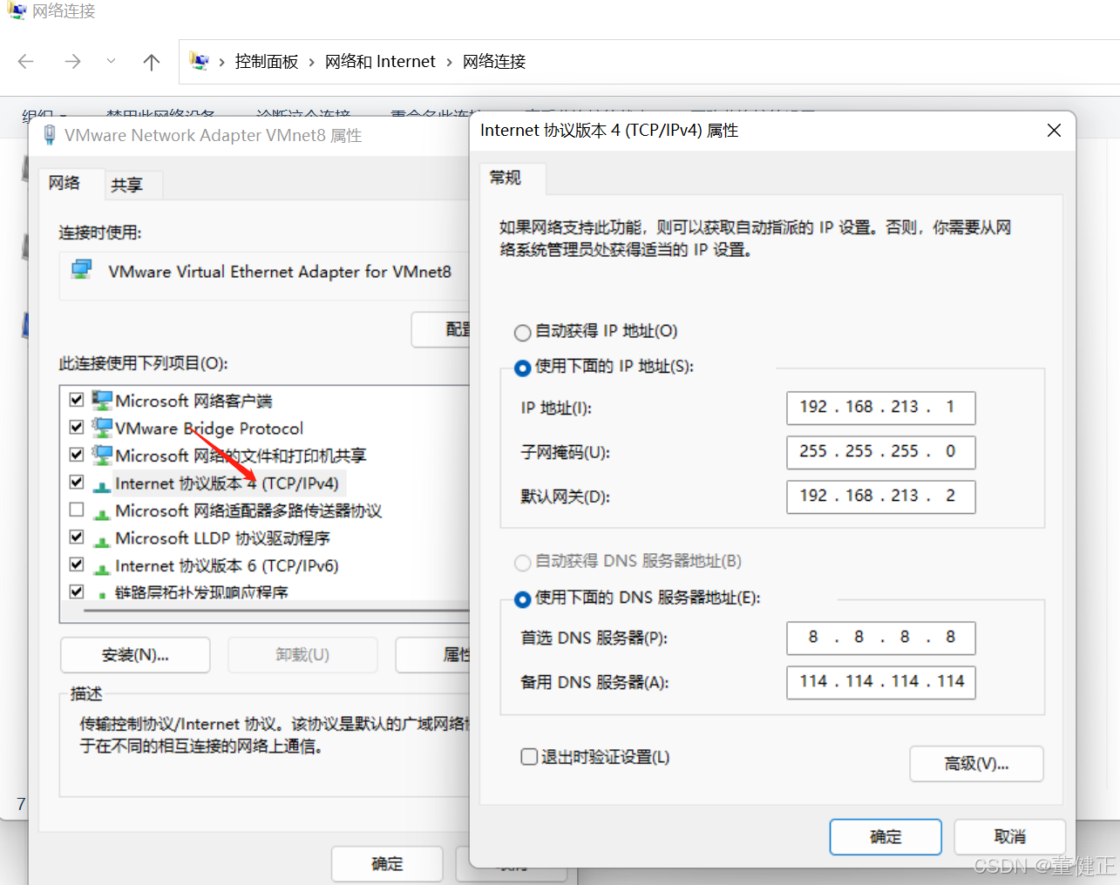1120x885 pixels.
Task: Click 确定 in the IPv4 properties dialog
Action: pyautogui.click(x=886, y=837)
